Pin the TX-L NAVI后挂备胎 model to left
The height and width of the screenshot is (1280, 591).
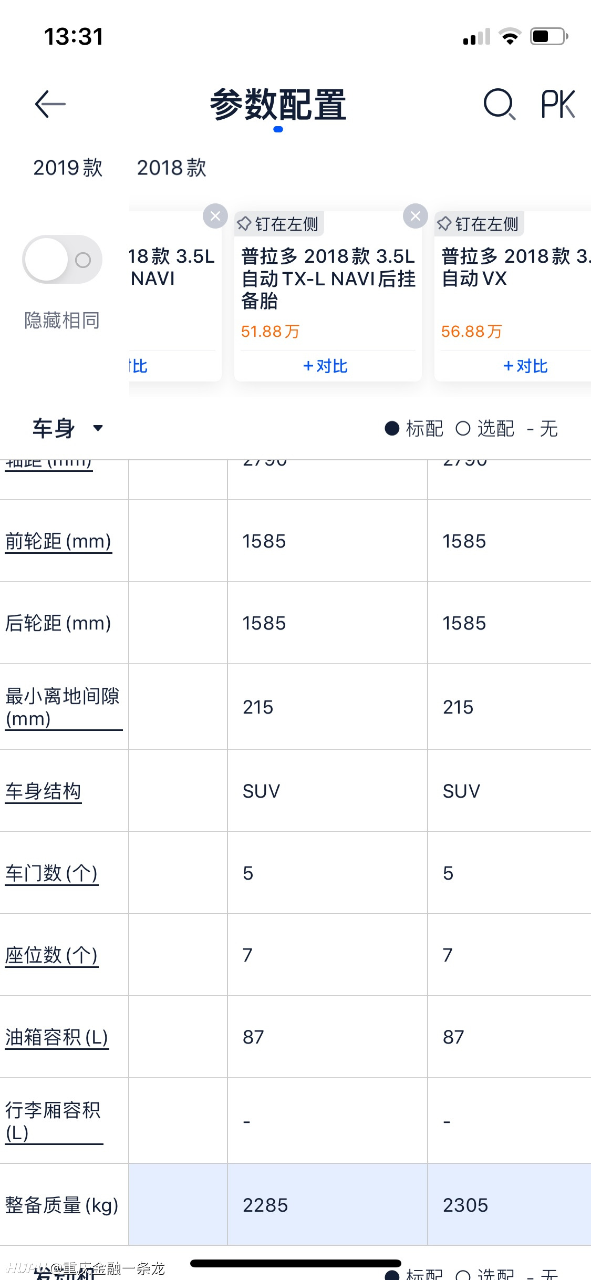point(279,224)
